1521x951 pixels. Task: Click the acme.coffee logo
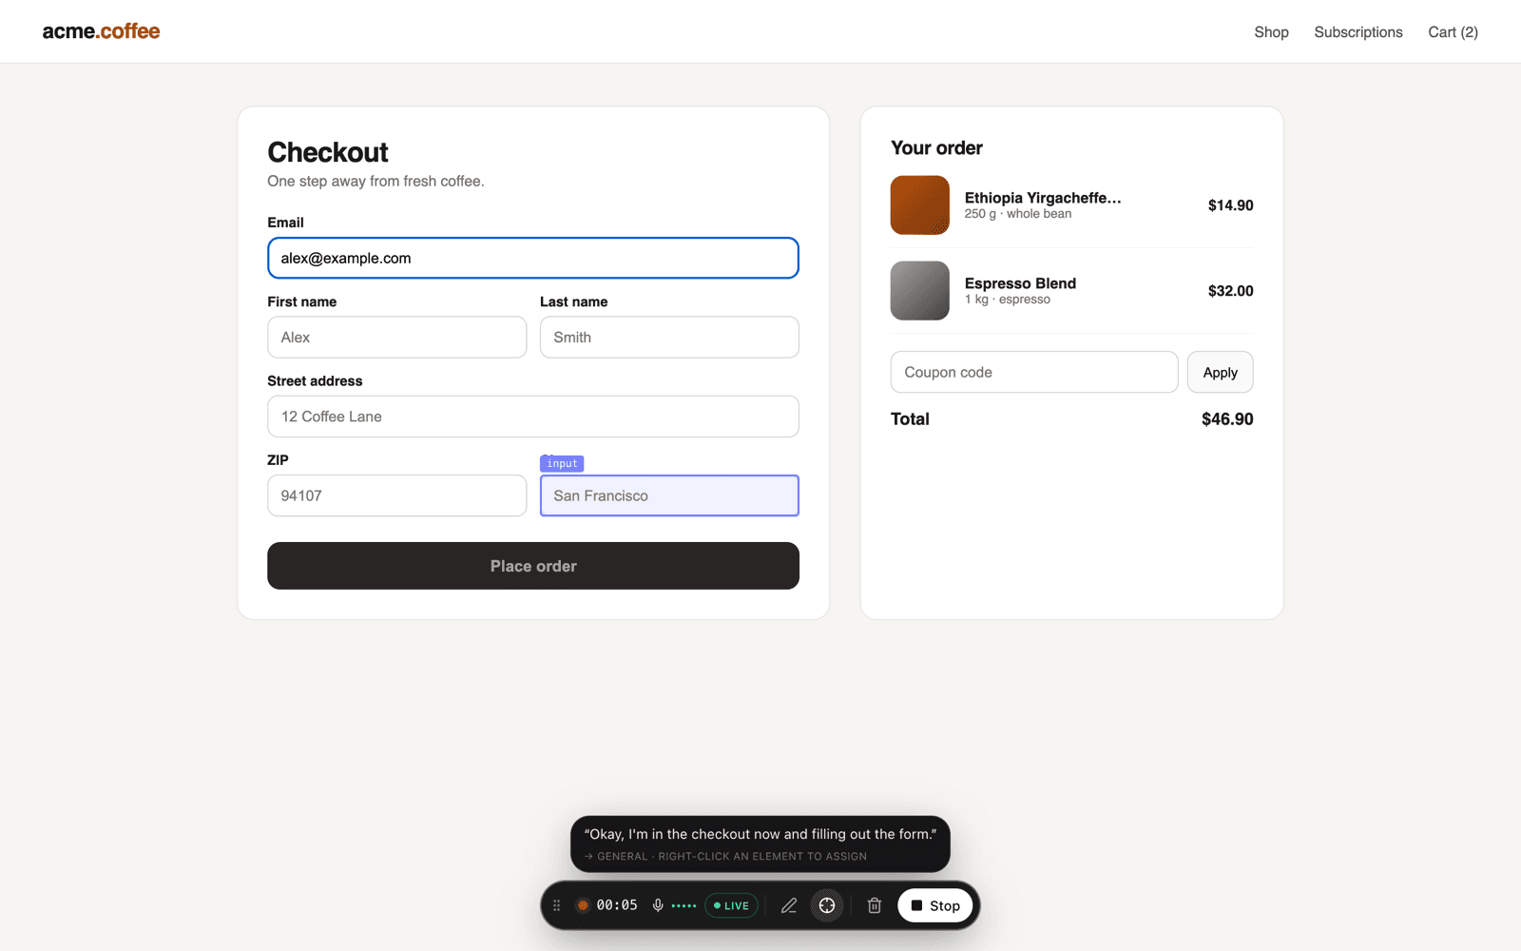coord(101,31)
